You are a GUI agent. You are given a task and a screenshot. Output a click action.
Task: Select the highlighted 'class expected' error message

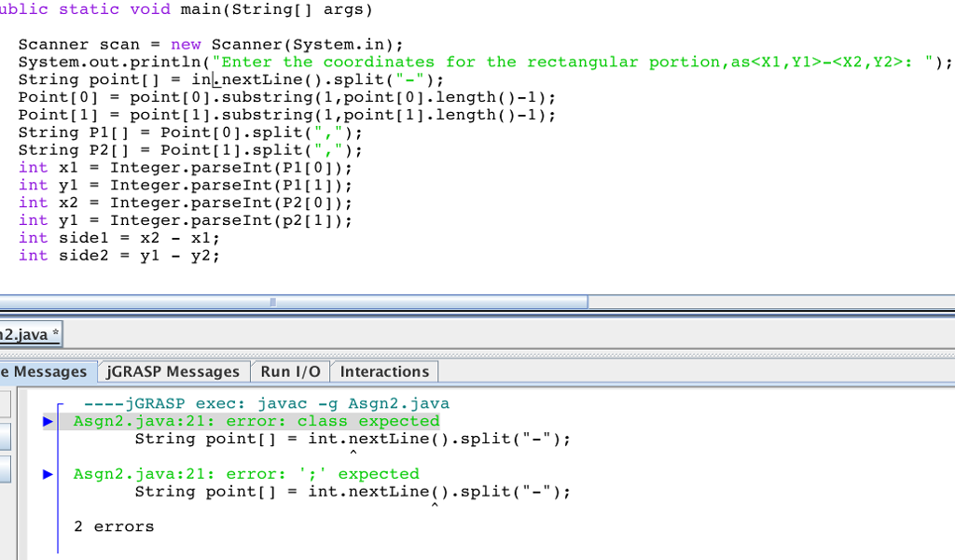(x=256, y=421)
